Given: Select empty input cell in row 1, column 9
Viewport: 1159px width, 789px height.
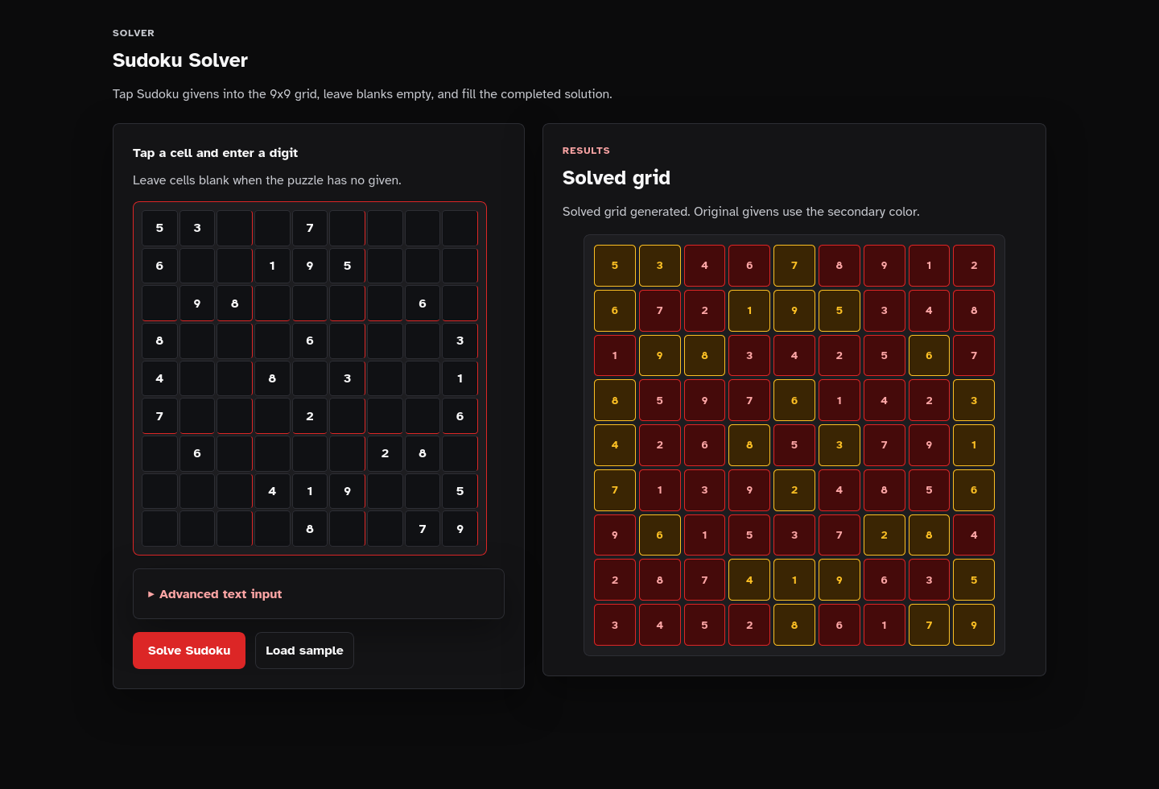Looking at the screenshot, I should coord(460,228).
